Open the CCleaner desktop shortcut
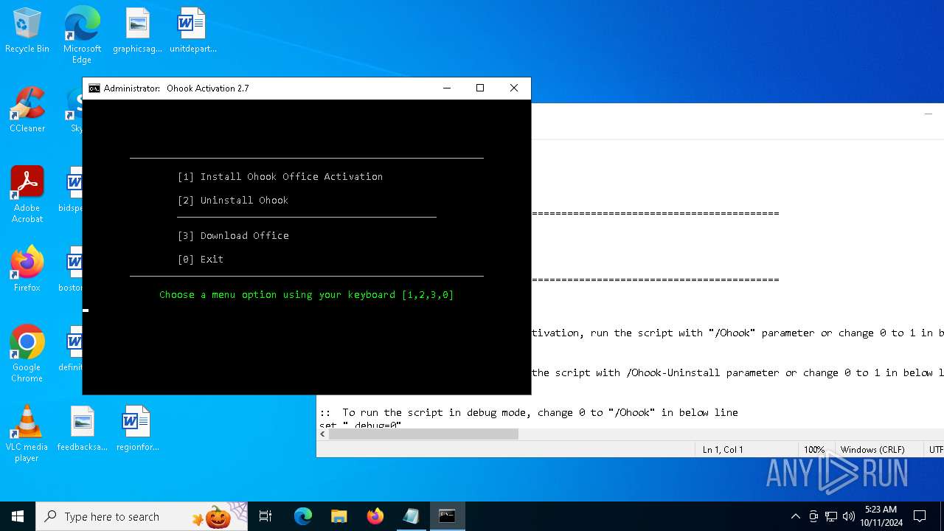 [x=27, y=110]
